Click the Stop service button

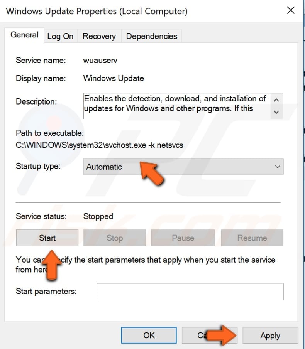(115, 238)
